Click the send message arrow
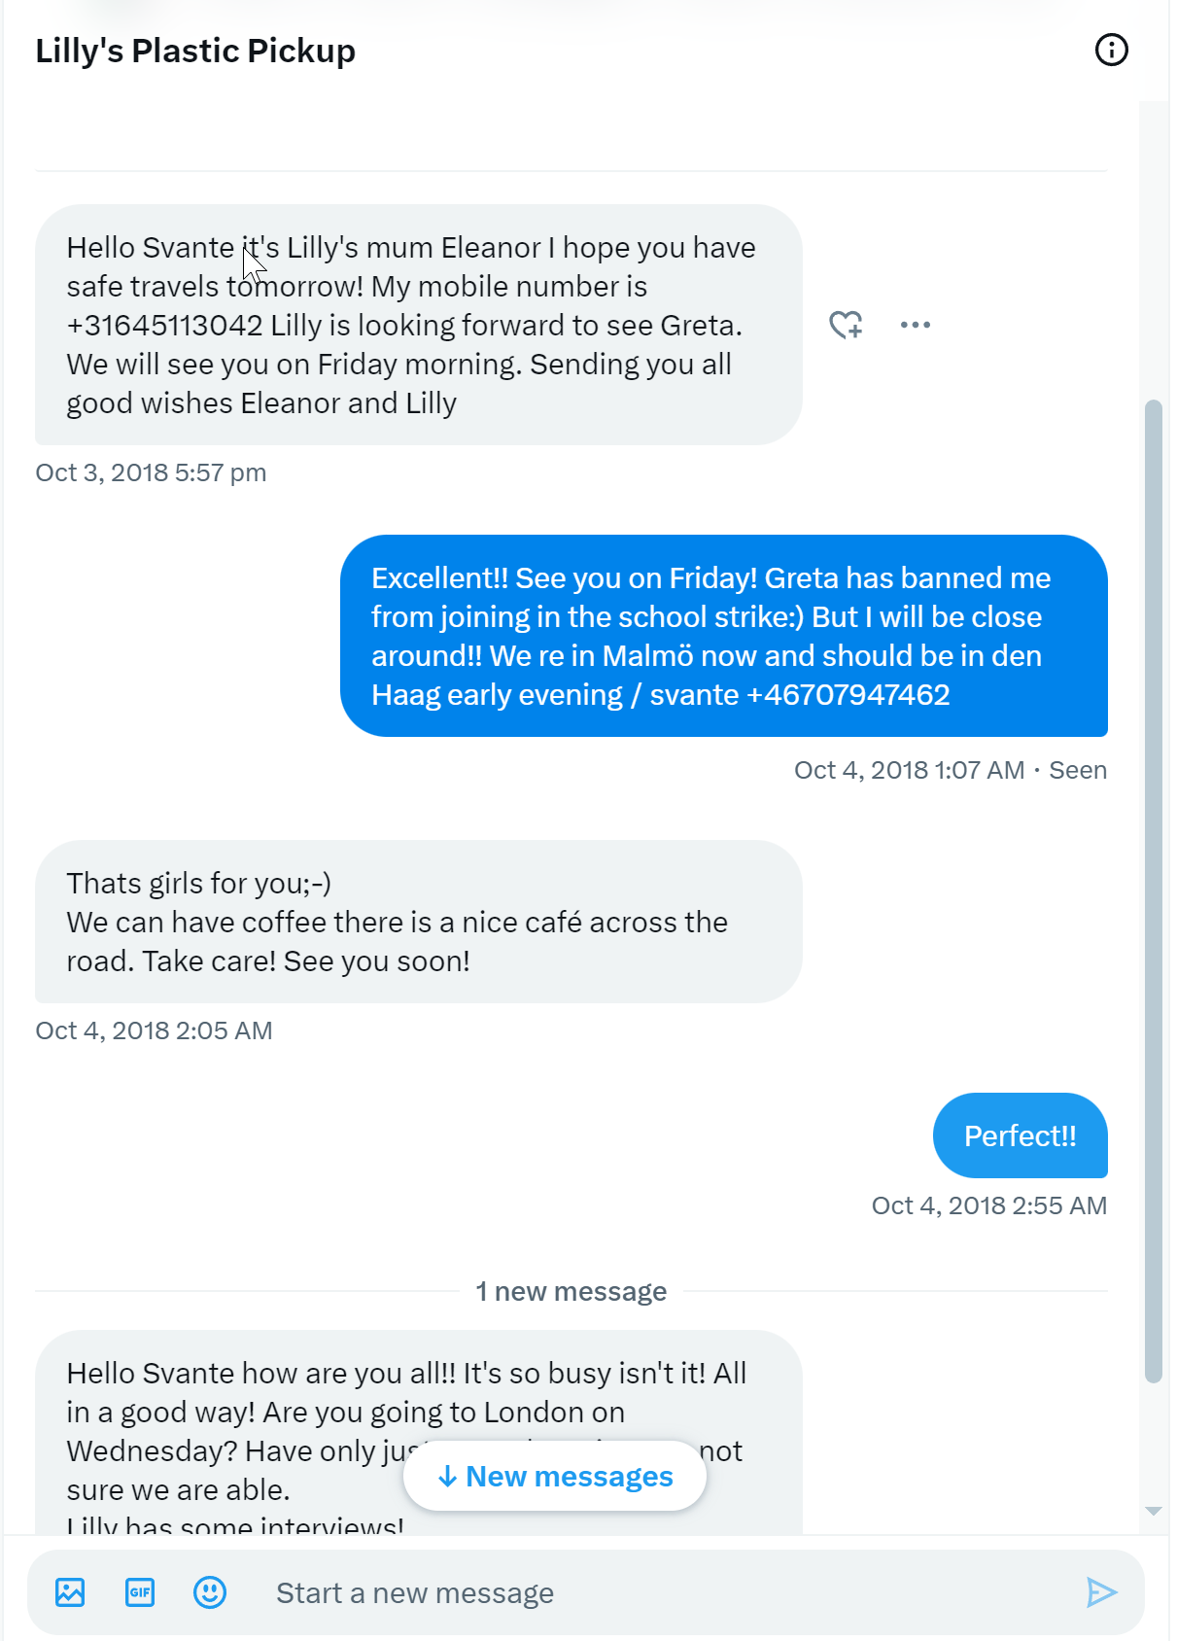 (1101, 1592)
